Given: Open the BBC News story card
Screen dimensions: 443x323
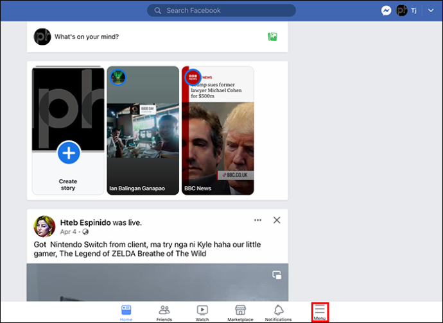Looking at the screenshot, I should (x=218, y=131).
